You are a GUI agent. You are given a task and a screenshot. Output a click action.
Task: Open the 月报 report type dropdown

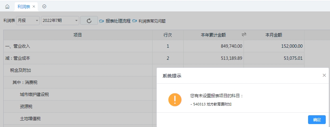pyautogui.click(x=28, y=21)
